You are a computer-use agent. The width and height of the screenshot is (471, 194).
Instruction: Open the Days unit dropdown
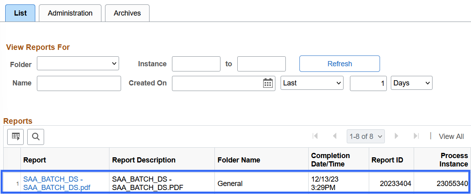(411, 83)
